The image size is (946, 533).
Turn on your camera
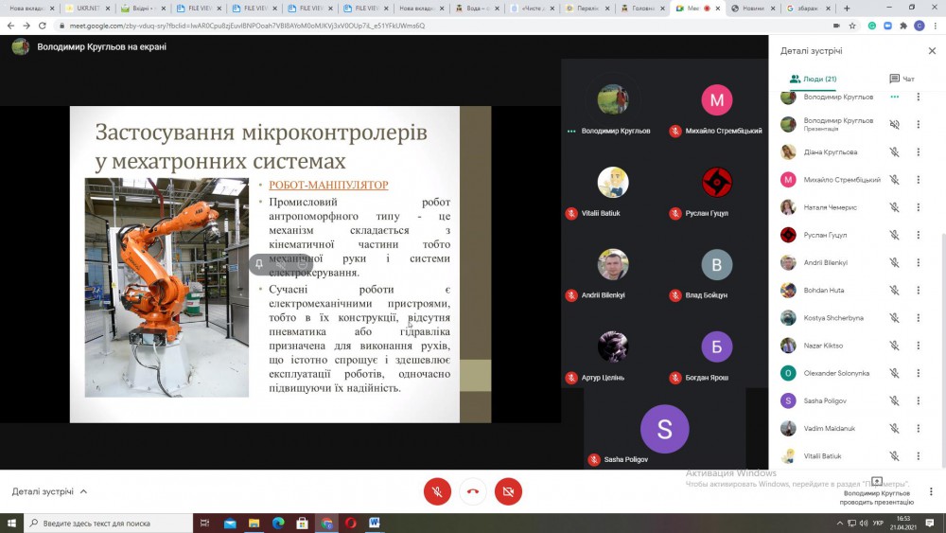508,491
